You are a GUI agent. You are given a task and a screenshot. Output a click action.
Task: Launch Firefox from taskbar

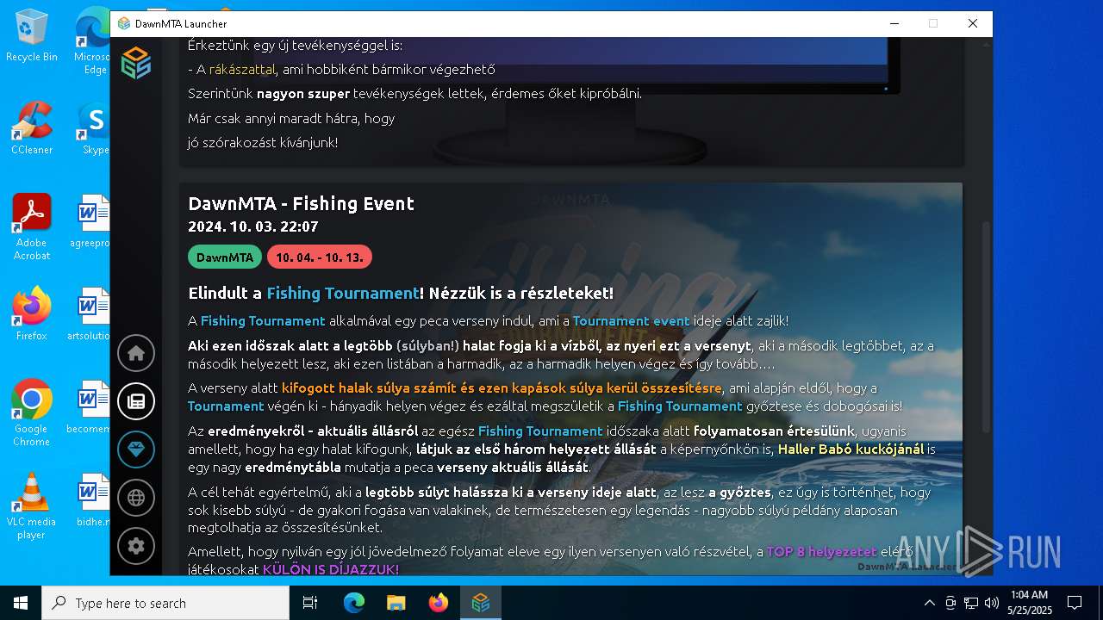[439, 603]
